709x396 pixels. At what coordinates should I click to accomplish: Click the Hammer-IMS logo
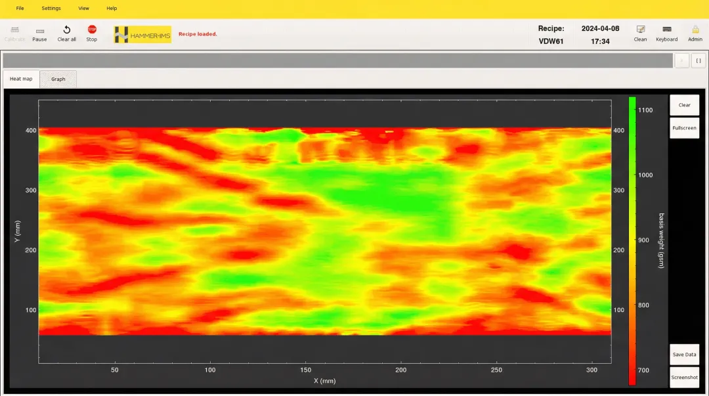point(142,35)
